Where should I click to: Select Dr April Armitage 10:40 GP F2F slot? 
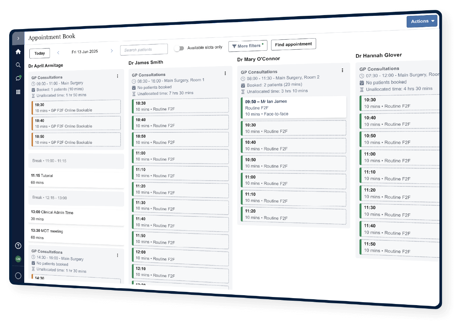(x=76, y=123)
